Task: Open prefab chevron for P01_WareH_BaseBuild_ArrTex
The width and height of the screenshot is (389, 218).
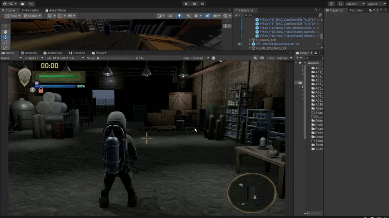Action: pos(318,44)
